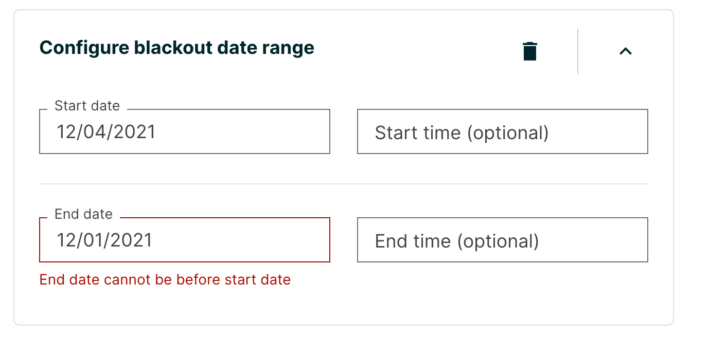Click the Configure blackout date range heading
The image size is (709, 341).
(x=176, y=48)
